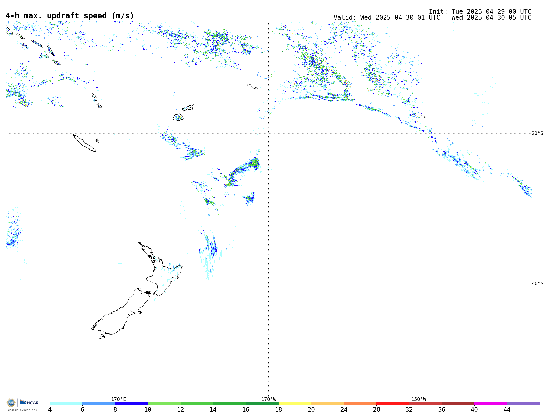Click the yellow 18-20 colorbar swatch
The width and height of the screenshot is (548, 413).
tap(295, 403)
